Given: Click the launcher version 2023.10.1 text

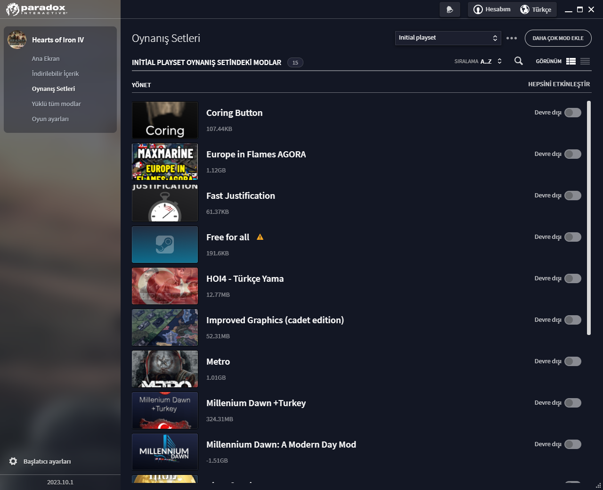Looking at the screenshot, I should [60, 482].
